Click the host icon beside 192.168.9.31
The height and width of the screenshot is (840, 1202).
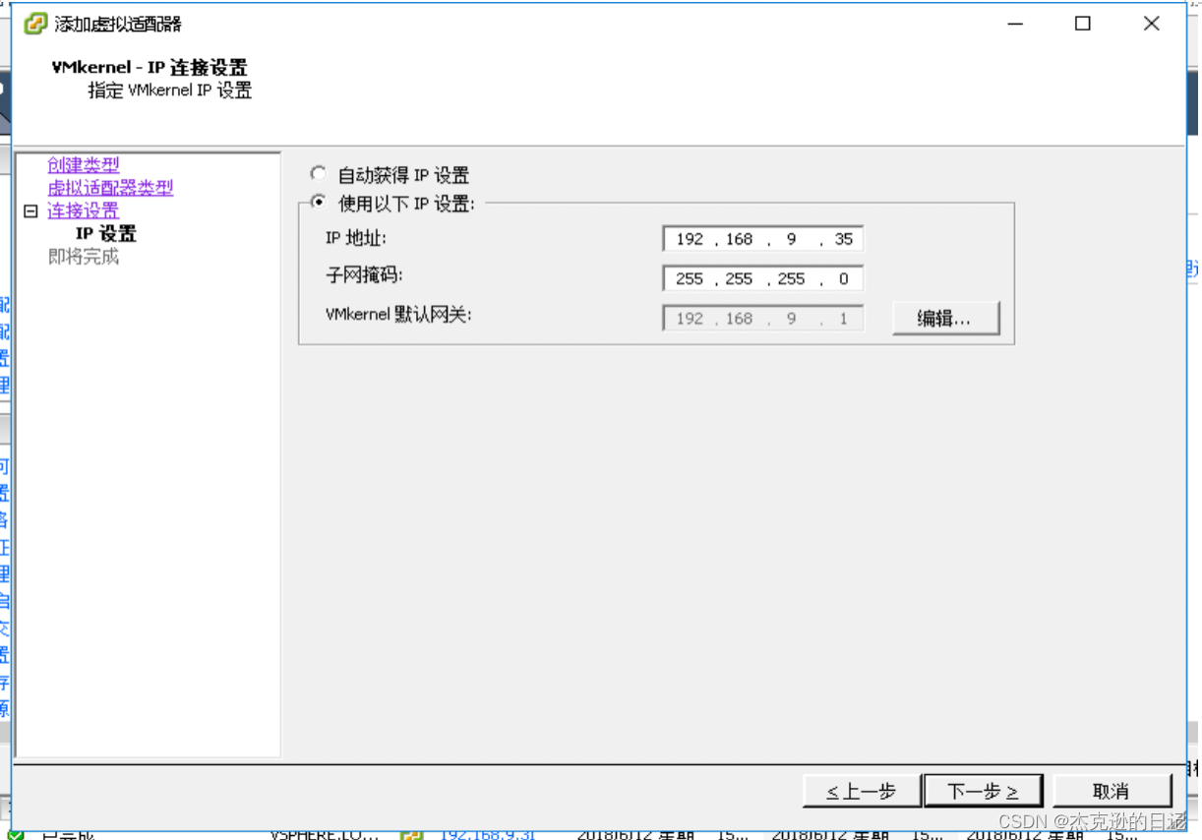pyautogui.click(x=412, y=833)
